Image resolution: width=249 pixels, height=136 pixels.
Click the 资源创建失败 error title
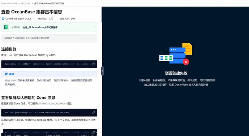pos(176,73)
